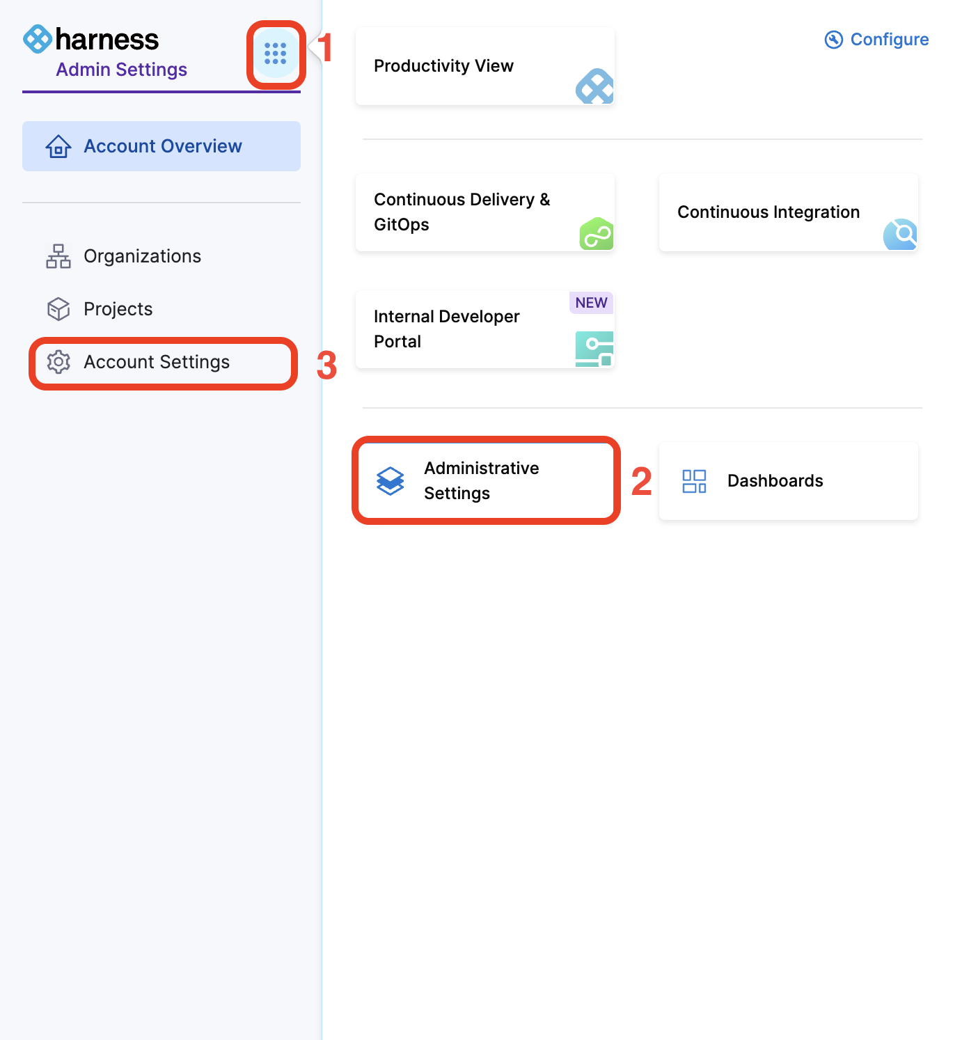Click the Account Overview home icon
Image resolution: width=962 pixels, height=1040 pixels.
[x=58, y=146]
